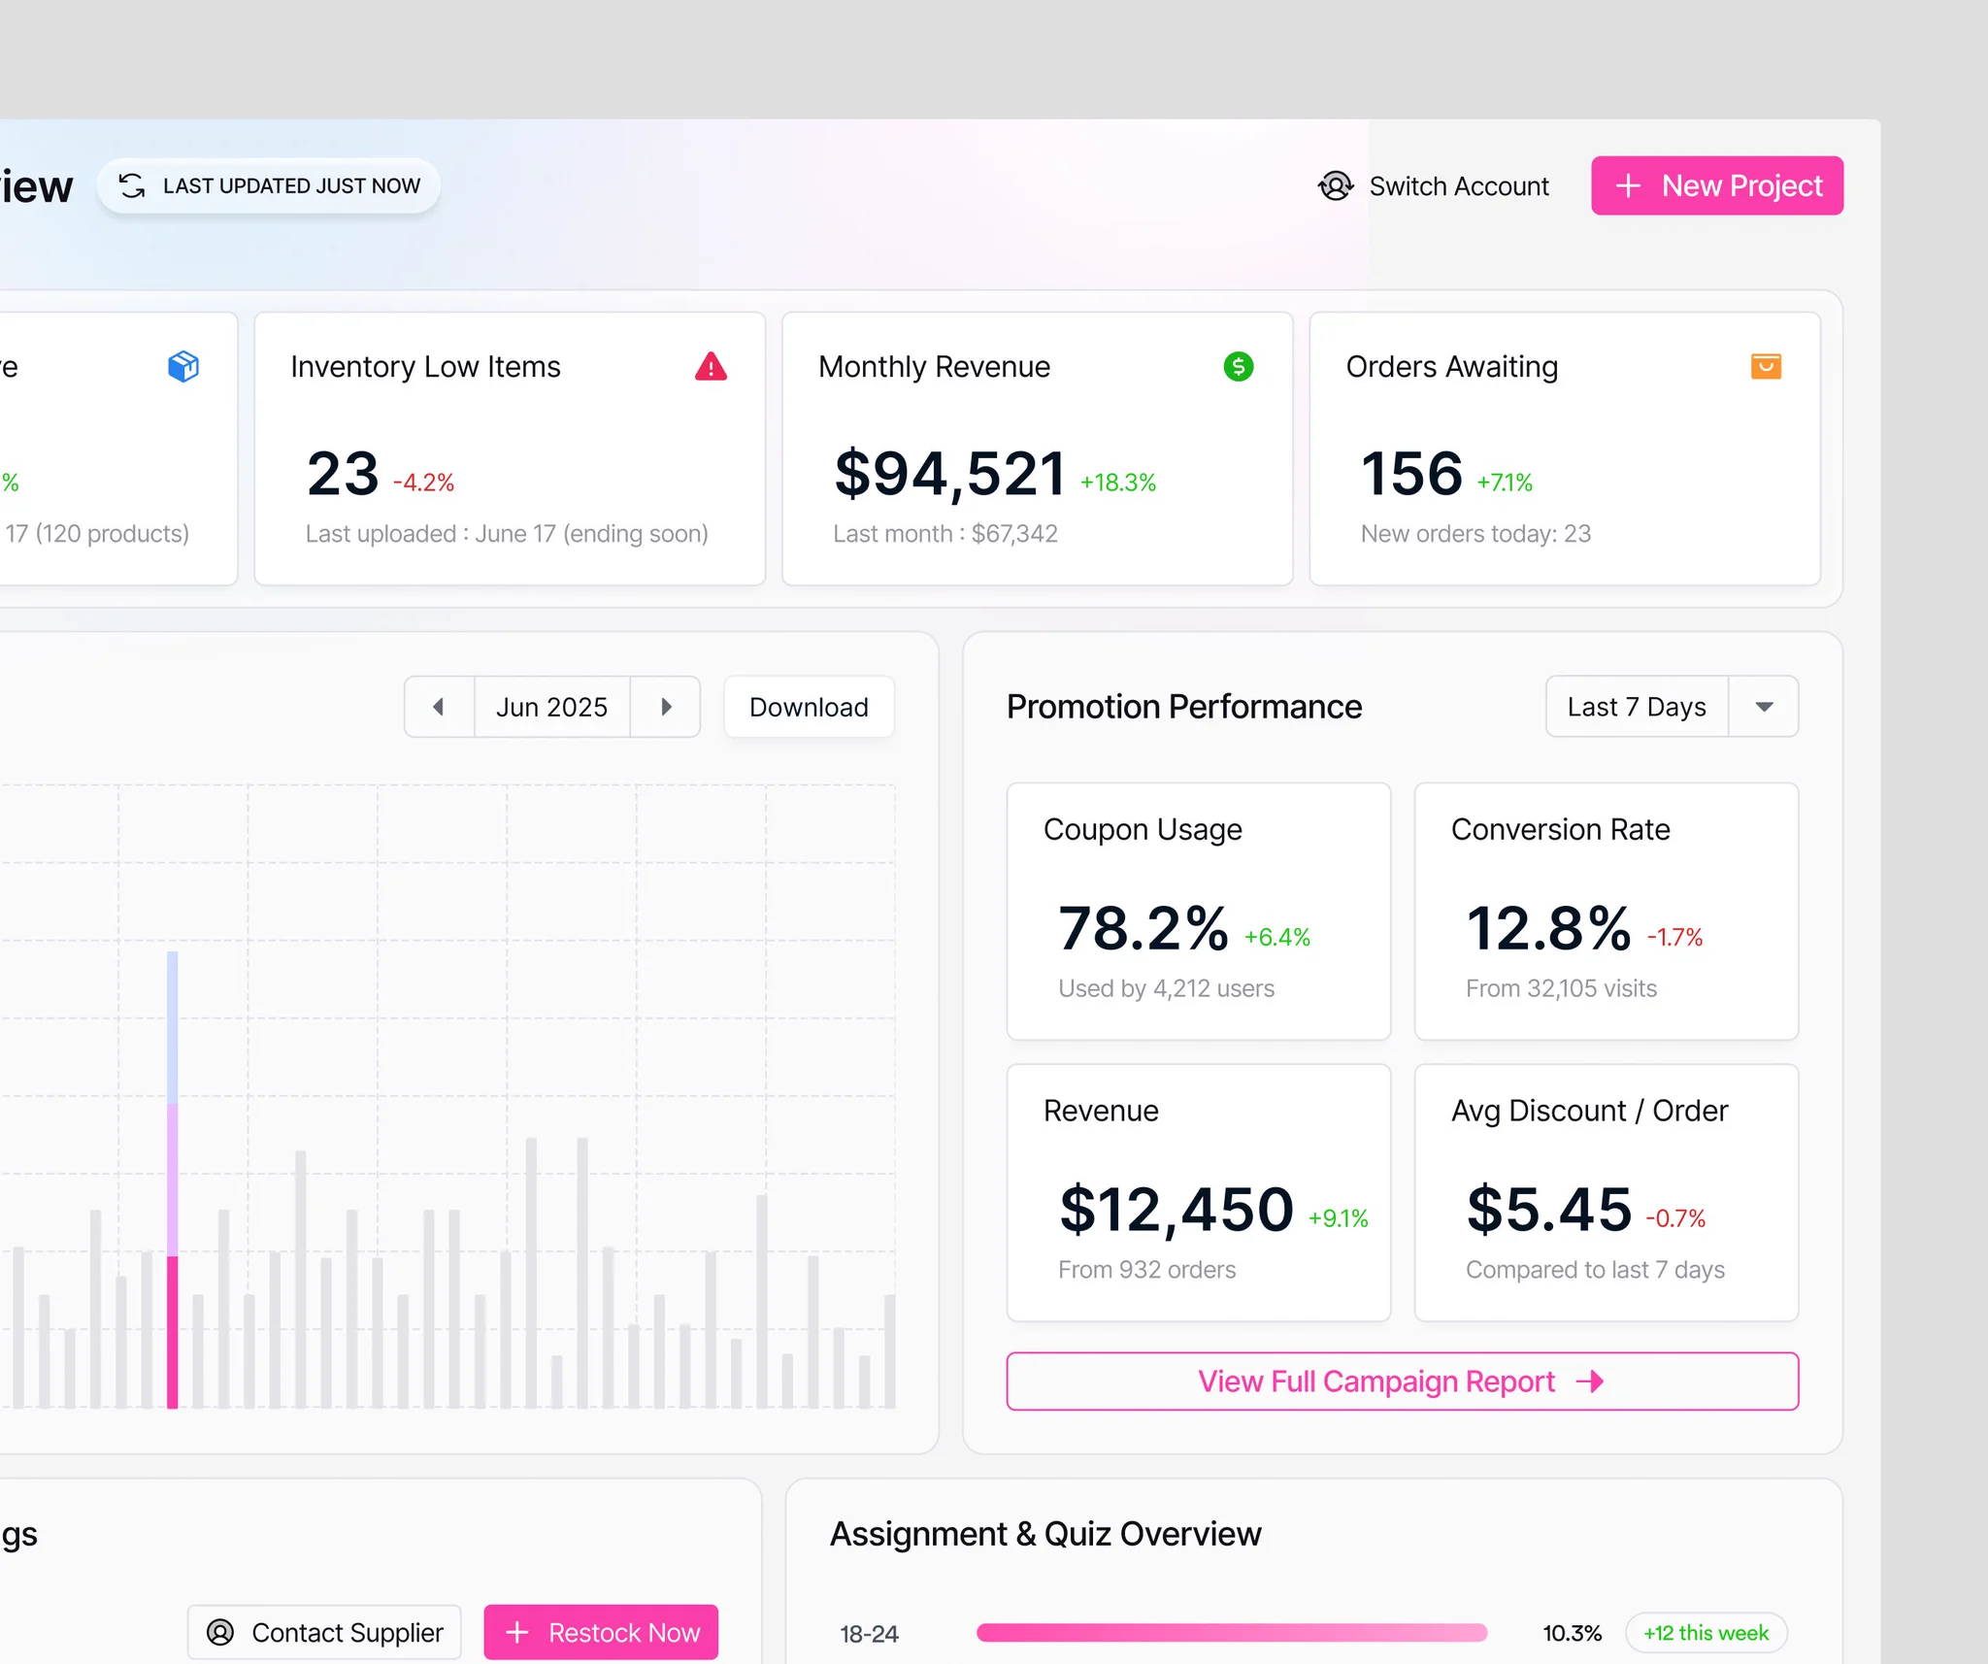Select the promotion Revenue card
1988x1664 pixels.
(1199, 1192)
